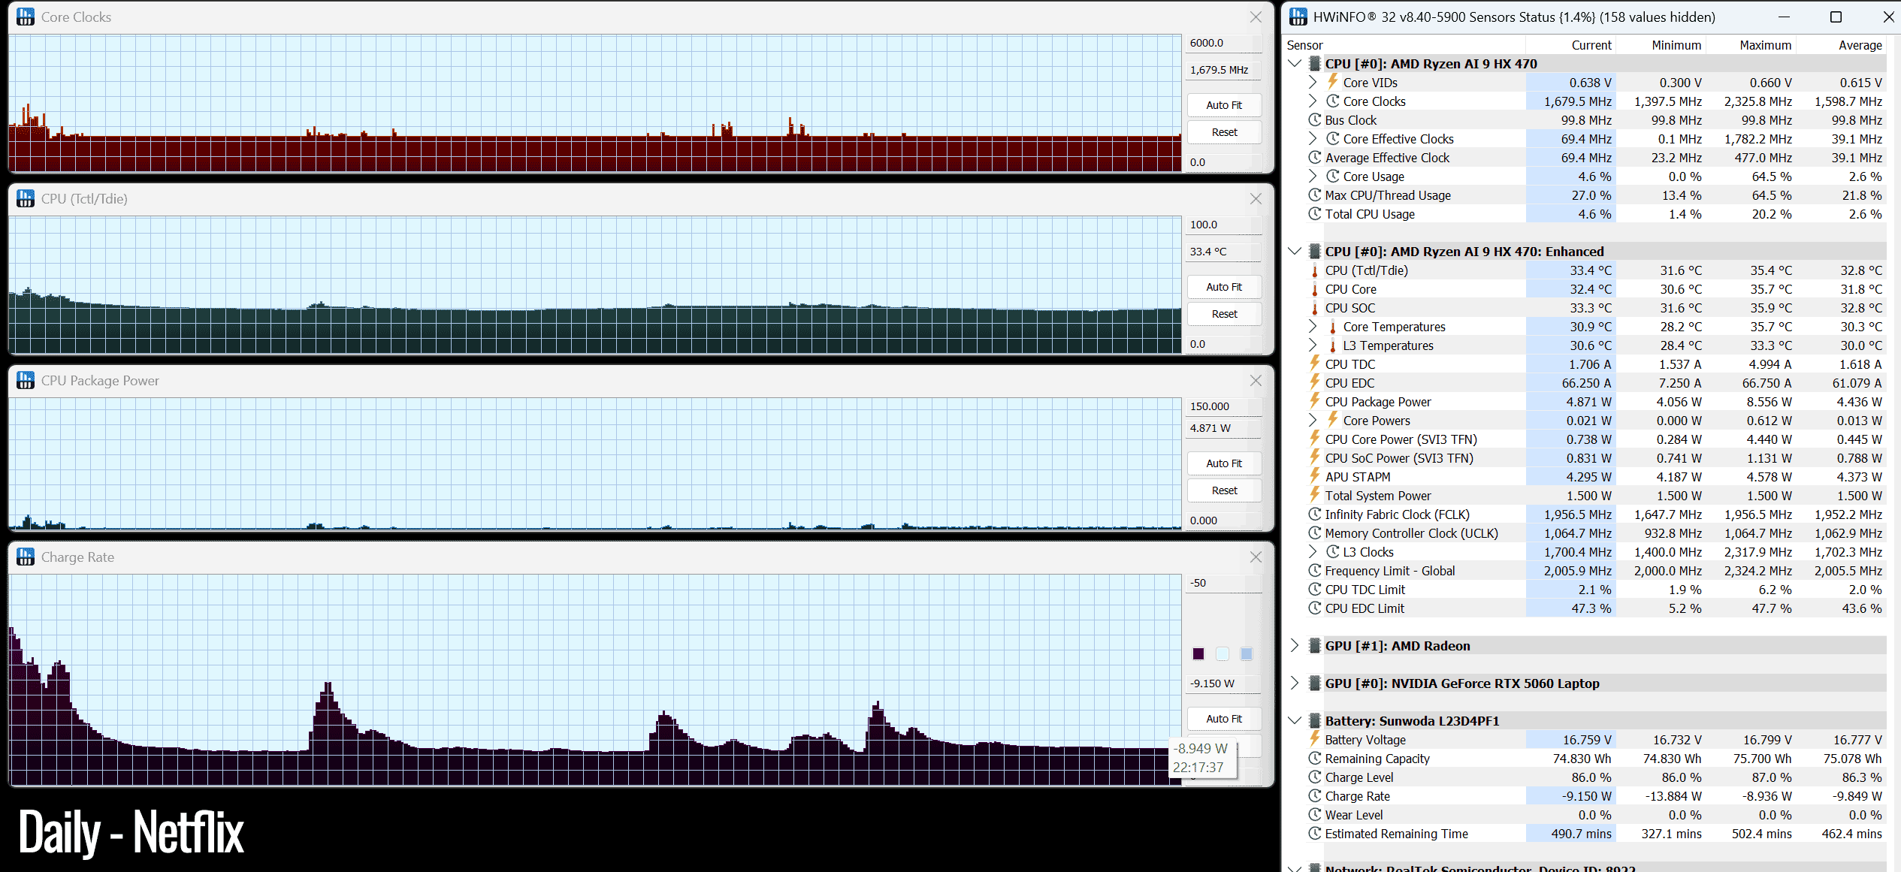Viewport: 1901px width, 872px height.
Task: Click the CPU (Tctl/Tdie) graph window icon
Action: tap(26, 198)
